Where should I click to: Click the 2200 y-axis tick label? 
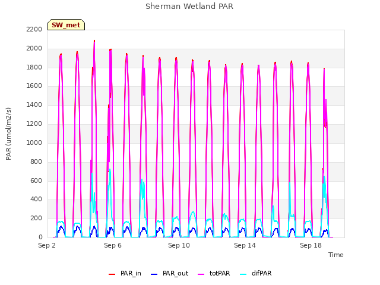tap(34, 29)
